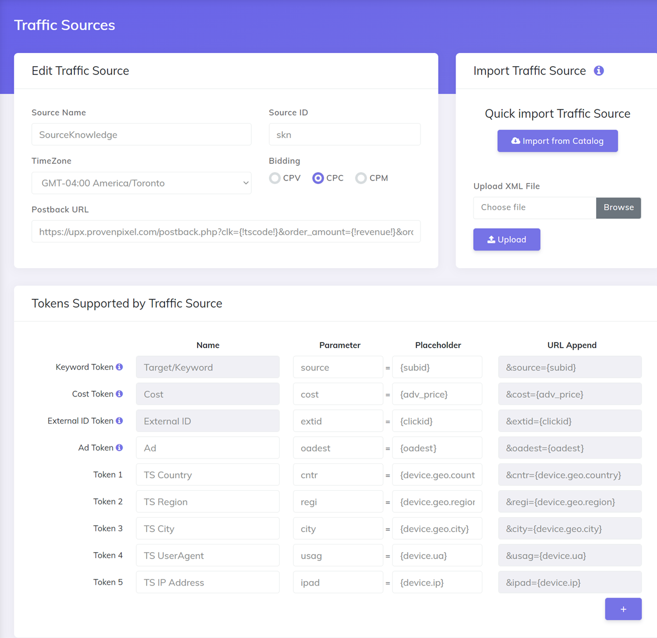The height and width of the screenshot is (638, 657).
Task: Click the Traffic Sources header title
Action: click(64, 25)
